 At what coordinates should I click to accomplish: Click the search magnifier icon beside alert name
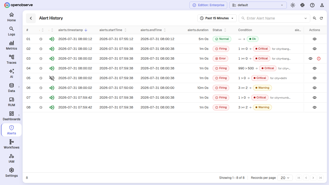click(x=315, y=18)
